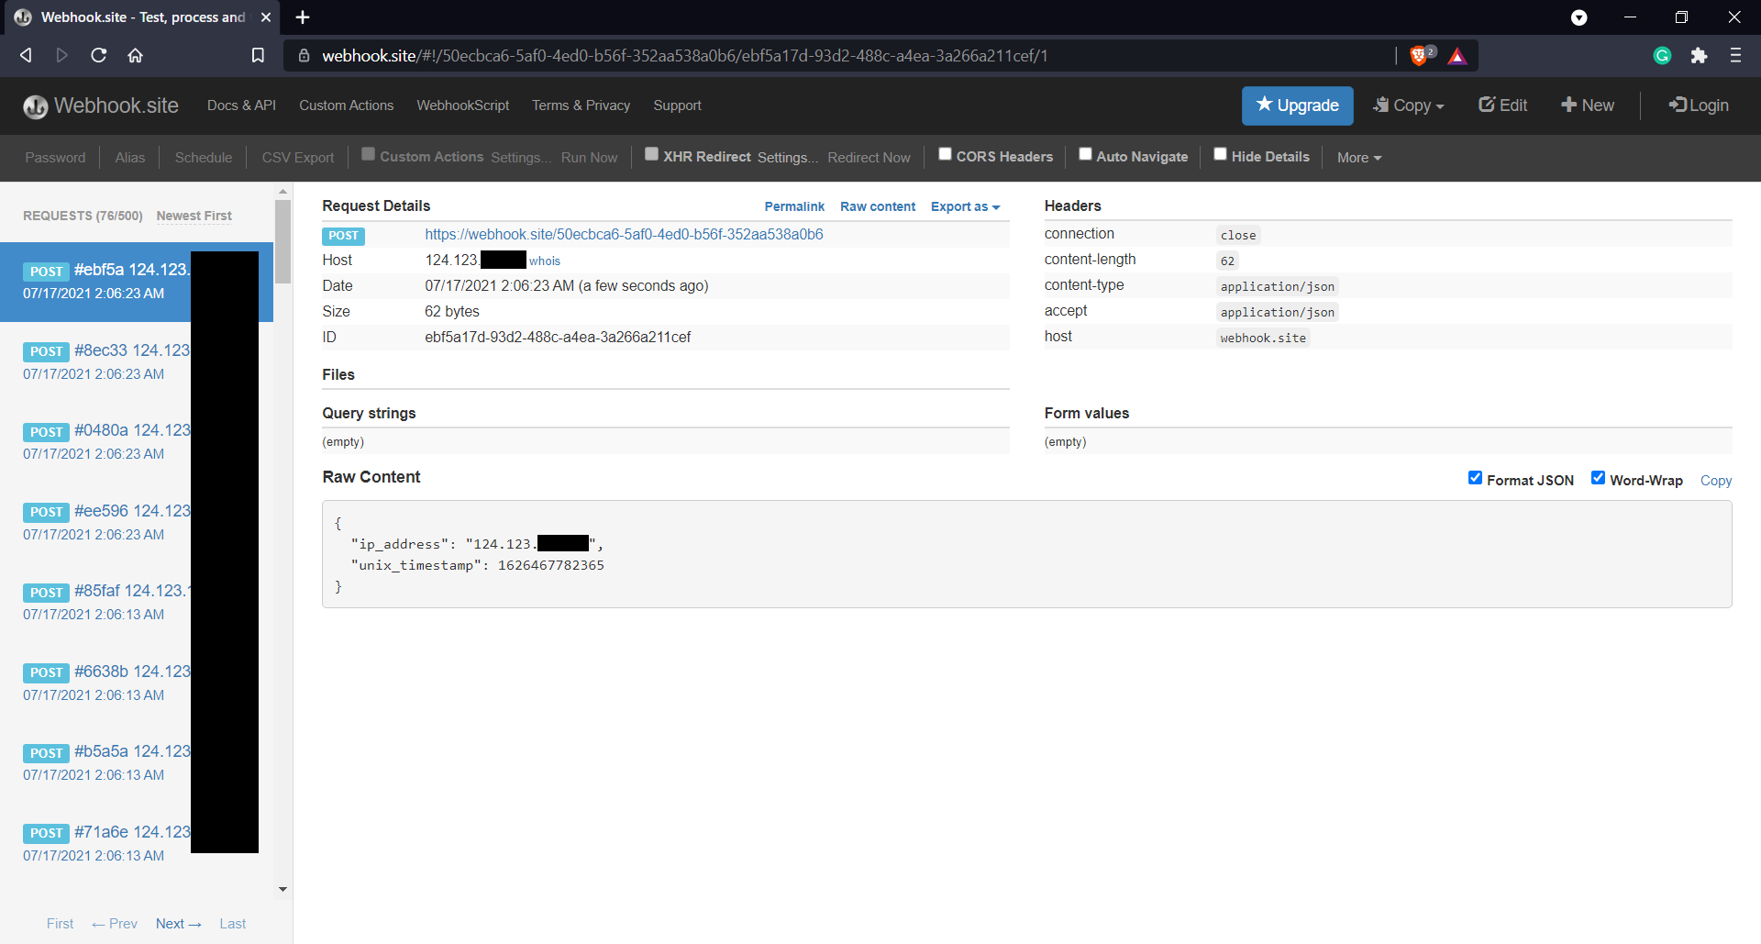Image resolution: width=1761 pixels, height=944 pixels.
Task: Click the request list scrollbar thumb
Action: 282,241
